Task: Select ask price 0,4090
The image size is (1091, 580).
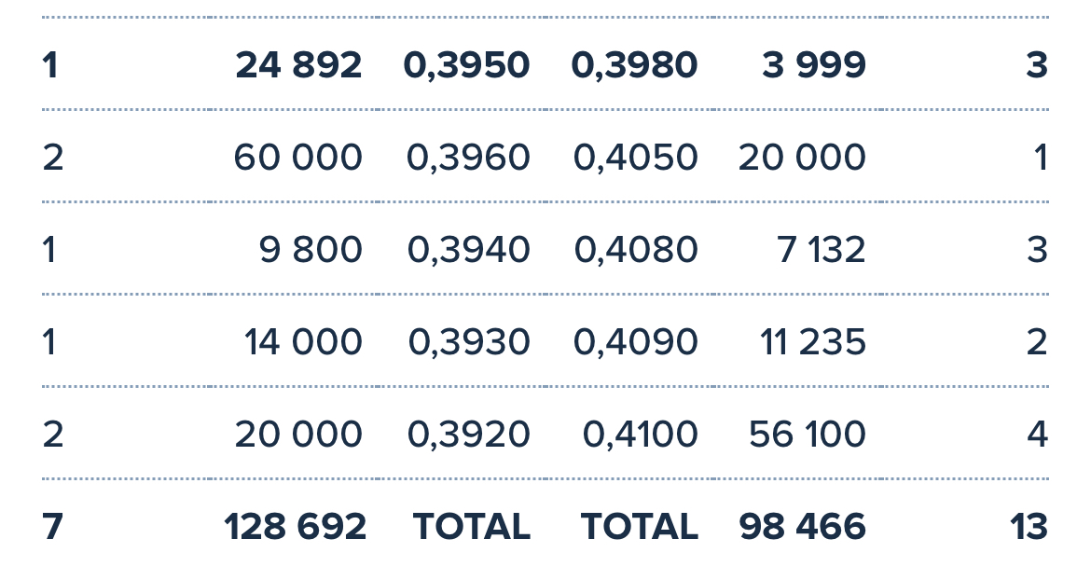Action: click(x=635, y=343)
